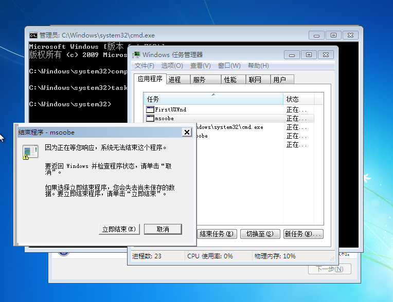Screen dimensions: 393x302
Task: Select the msoobe task row icon
Action: click(x=150, y=118)
